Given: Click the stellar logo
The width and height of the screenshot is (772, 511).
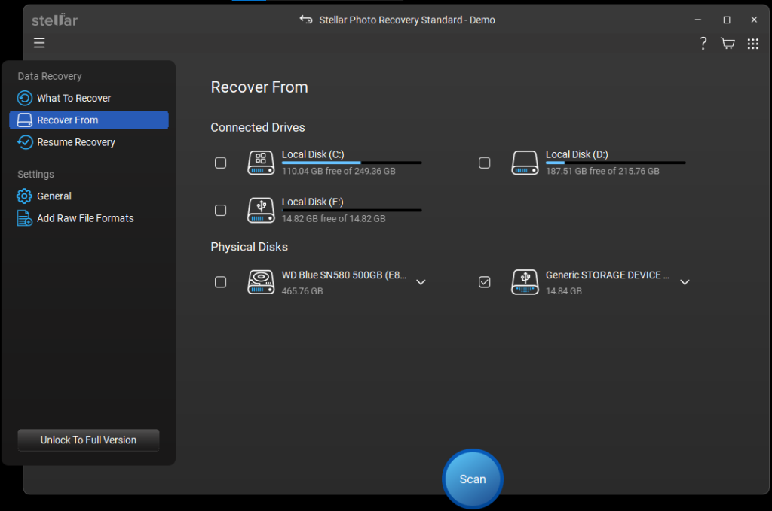Looking at the screenshot, I should click(x=54, y=20).
